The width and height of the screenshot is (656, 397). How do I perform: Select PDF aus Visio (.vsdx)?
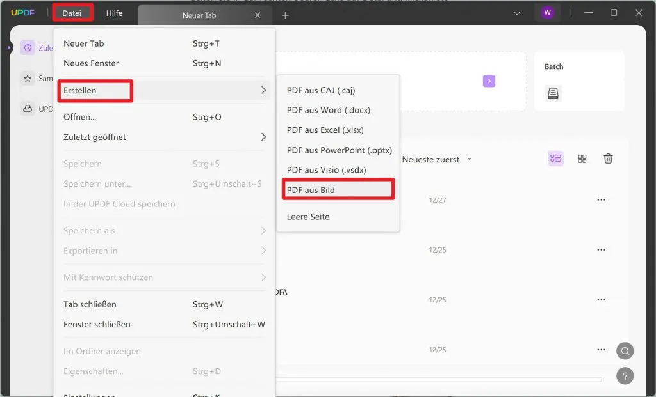(338, 170)
